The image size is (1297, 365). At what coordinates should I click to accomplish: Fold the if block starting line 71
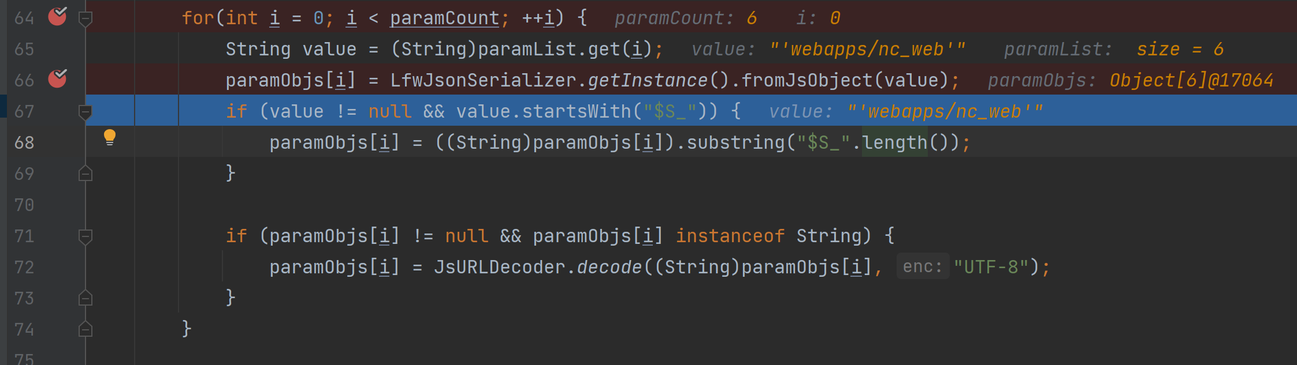coord(86,236)
